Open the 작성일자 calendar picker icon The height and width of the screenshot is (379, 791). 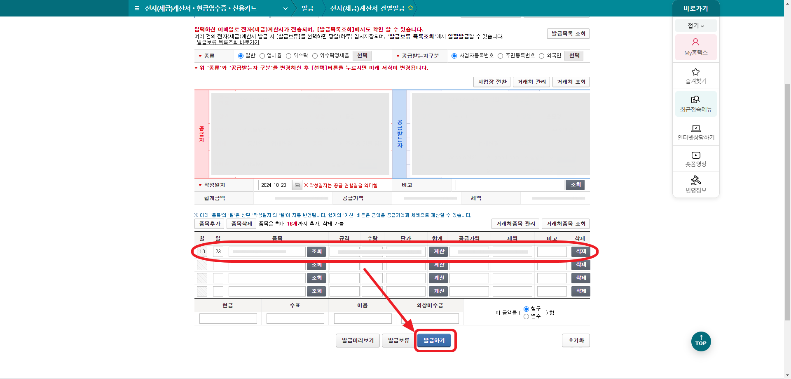(x=297, y=185)
